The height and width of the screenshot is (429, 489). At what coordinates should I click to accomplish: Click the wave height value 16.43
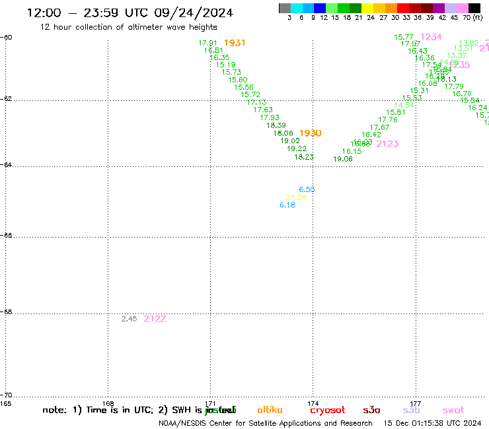[418, 51]
